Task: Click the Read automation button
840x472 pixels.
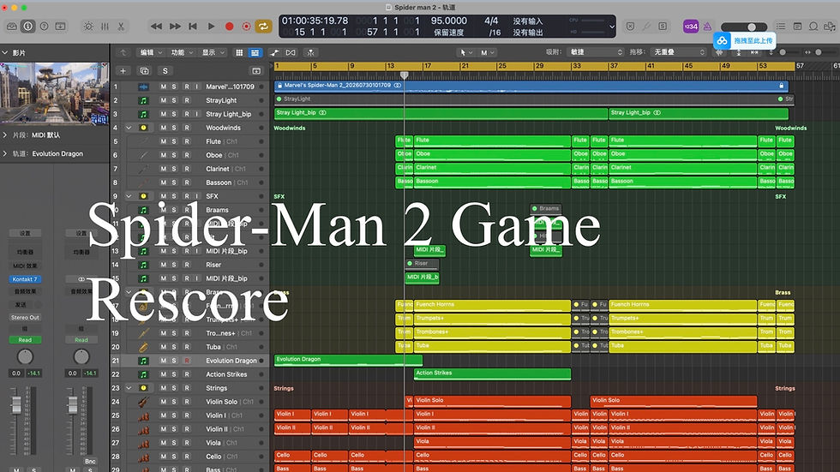Action: point(25,340)
